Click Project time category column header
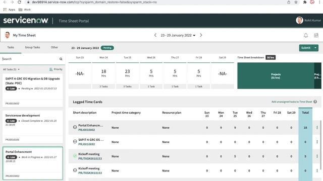The width and height of the screenshot is (323, 181). click(x=126, y=113)
